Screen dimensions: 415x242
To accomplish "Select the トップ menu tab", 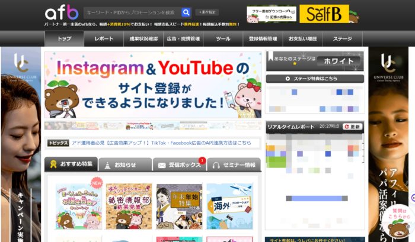I will coord(64,38).
